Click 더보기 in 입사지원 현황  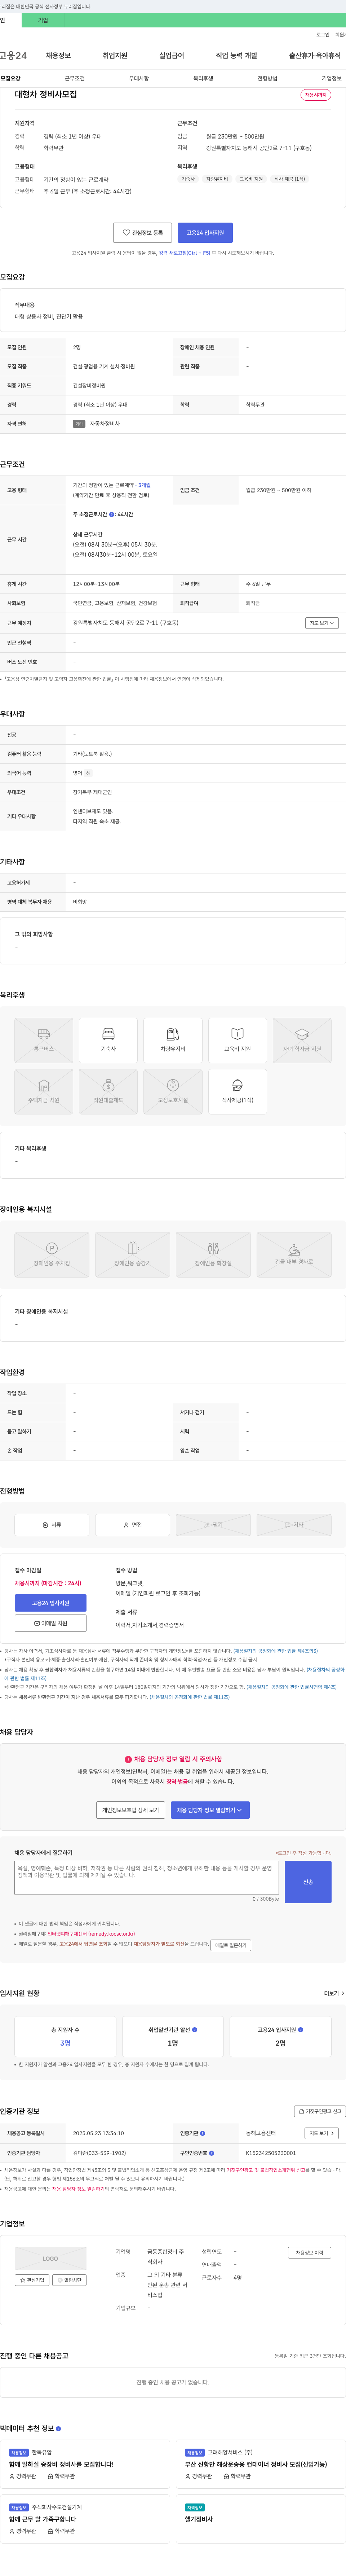pos(334,1993)
